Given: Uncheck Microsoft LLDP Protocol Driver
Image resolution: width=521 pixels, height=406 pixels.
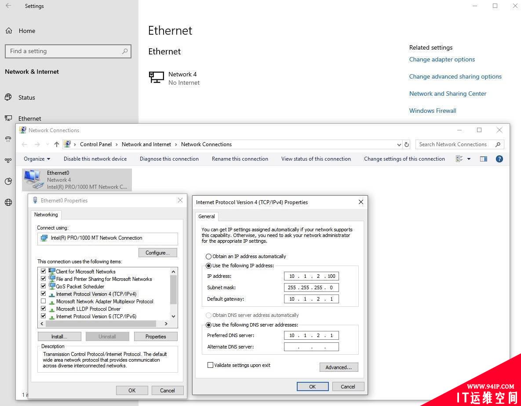Looking at the screenshot, I should (43, 309).
